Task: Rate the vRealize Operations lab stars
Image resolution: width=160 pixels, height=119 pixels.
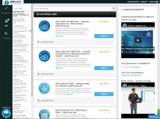Action: (104, 22)
